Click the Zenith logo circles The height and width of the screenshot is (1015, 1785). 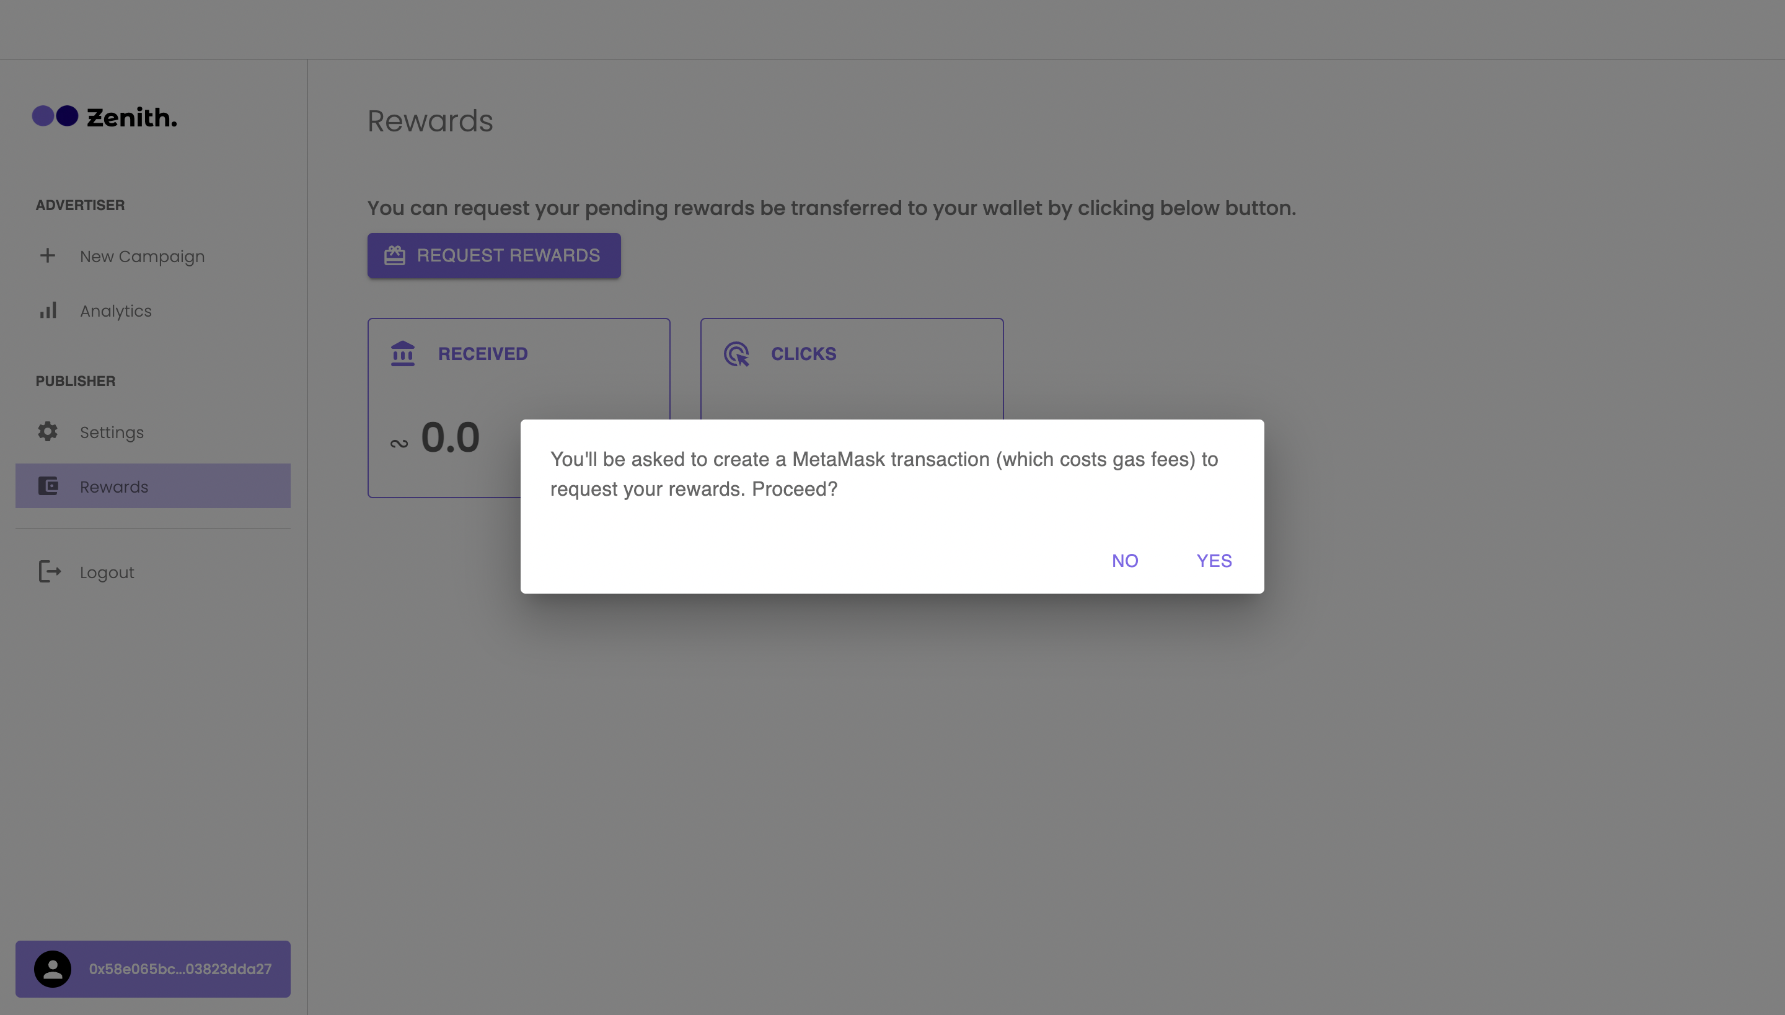(x=55, y=116)
